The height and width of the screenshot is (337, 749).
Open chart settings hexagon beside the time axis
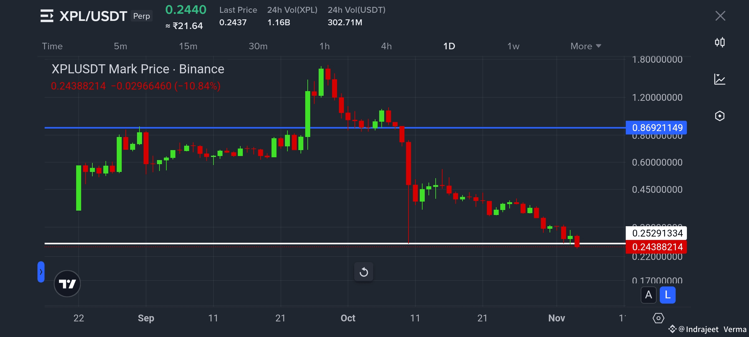[x=658, y=318]
